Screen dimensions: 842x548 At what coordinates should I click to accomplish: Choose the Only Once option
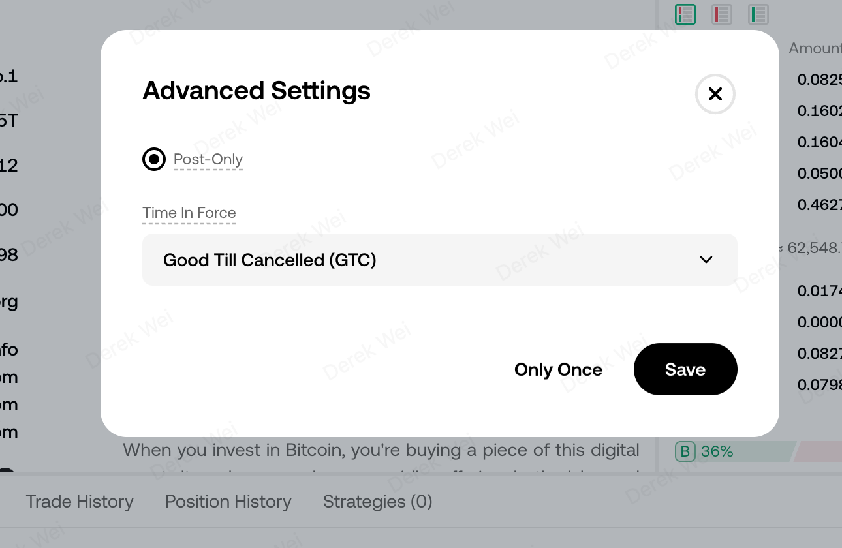(x=558, y=369)
